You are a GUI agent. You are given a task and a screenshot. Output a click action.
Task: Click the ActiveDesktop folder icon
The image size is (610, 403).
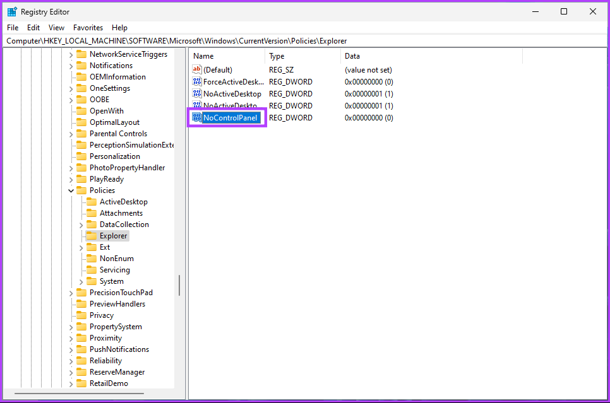[x=92, y=202]
